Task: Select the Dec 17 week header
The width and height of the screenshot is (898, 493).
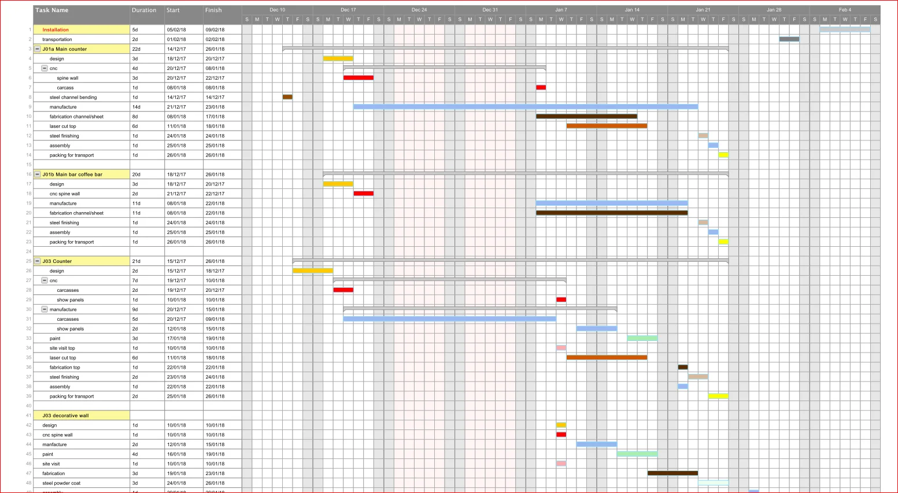Action: point(348,10)
